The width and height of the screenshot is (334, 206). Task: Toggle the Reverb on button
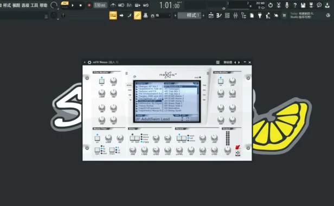click(x=179, y=138)
